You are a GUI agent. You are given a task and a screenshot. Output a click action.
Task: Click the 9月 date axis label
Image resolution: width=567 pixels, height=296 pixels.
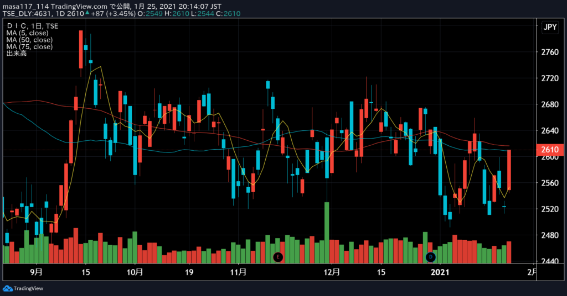(x=36, y=272)
